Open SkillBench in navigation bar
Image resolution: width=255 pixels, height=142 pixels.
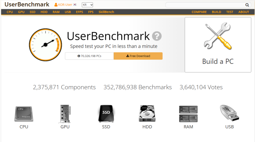[106, 12]
